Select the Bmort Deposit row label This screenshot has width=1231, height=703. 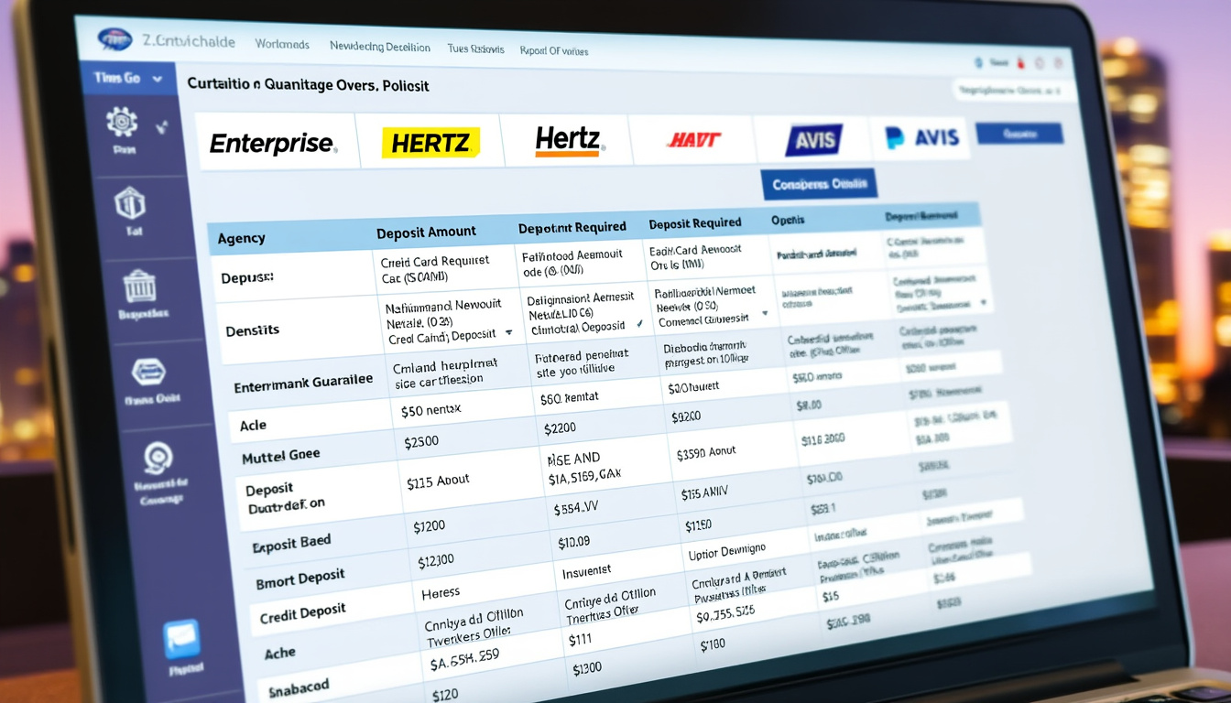point(301,579)
